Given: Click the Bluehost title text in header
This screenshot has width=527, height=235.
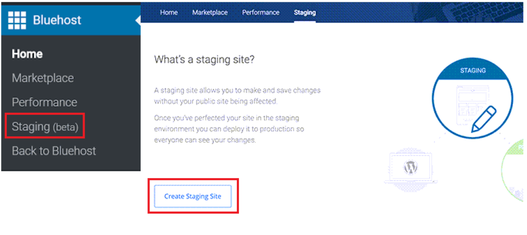Looking at the screenshot, I should click(x=57, y=20).
